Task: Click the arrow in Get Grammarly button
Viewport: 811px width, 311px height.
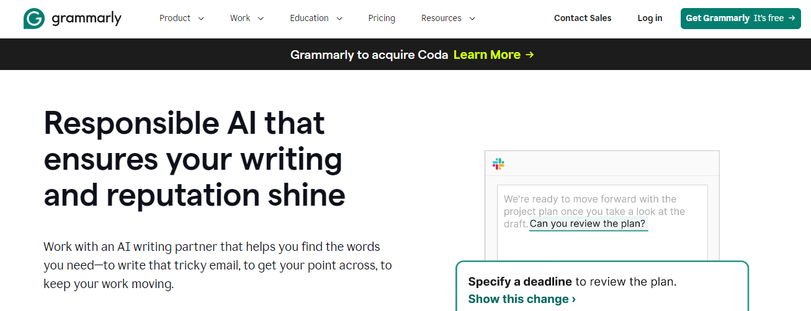Action: (x=792, y=19)
